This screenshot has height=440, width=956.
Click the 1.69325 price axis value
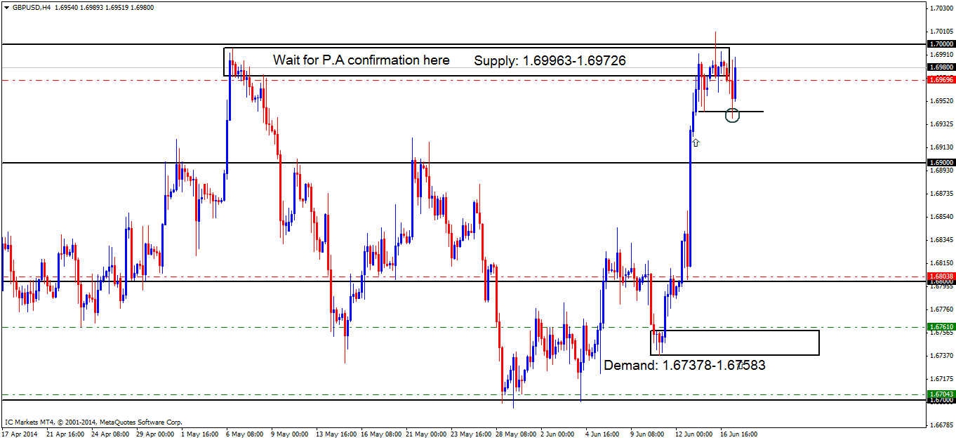pos(941,124)
